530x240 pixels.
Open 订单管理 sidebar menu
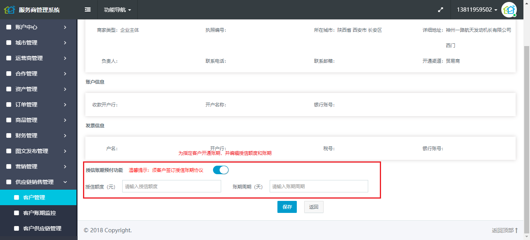(x=38, y=105)
